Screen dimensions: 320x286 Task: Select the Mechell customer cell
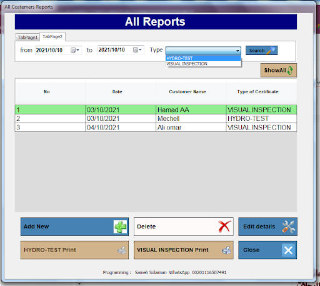pyautogui.click(x=191, y=118)
